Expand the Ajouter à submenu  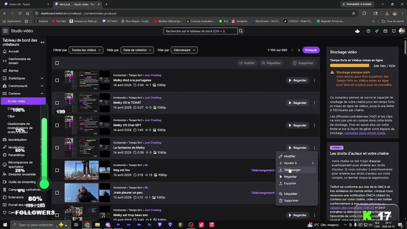coord(296,163)
